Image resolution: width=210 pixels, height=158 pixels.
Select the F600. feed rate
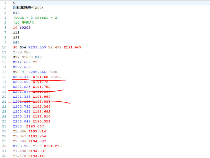(x=54, y=72)
